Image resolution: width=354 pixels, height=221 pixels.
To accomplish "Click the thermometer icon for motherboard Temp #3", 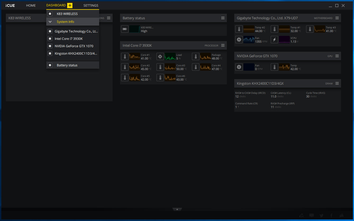I will click(x=310, y=29).
